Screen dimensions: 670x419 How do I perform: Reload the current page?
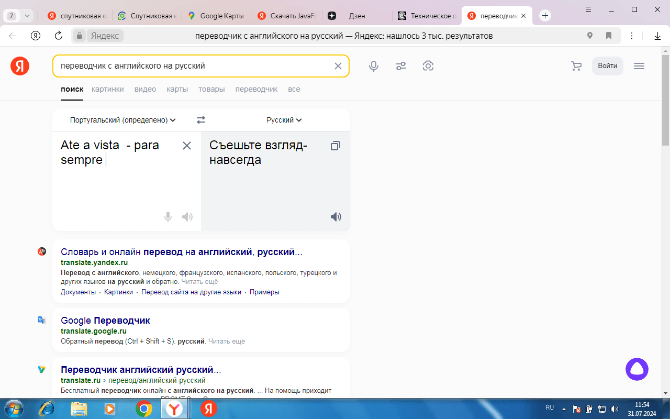coord(59,36)
